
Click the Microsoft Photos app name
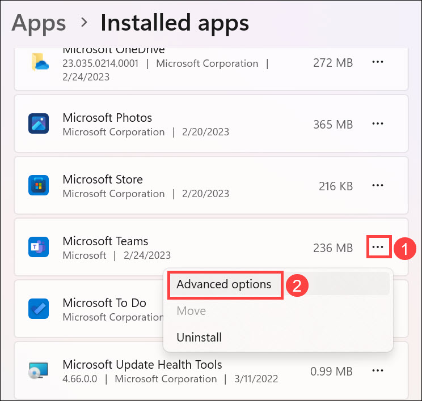pos(107,118)
